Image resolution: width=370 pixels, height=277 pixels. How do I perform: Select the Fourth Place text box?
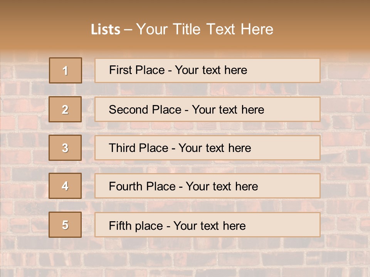point(207,186)
